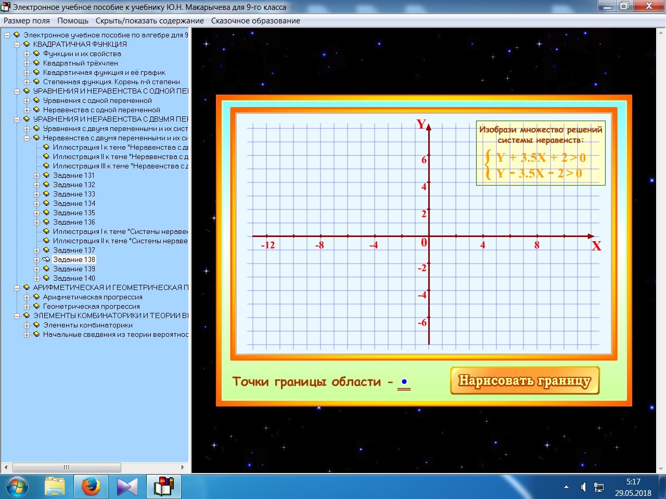Click the open-book icon beside Задание 138
This screenshot has width=666, height=499.
46,259
